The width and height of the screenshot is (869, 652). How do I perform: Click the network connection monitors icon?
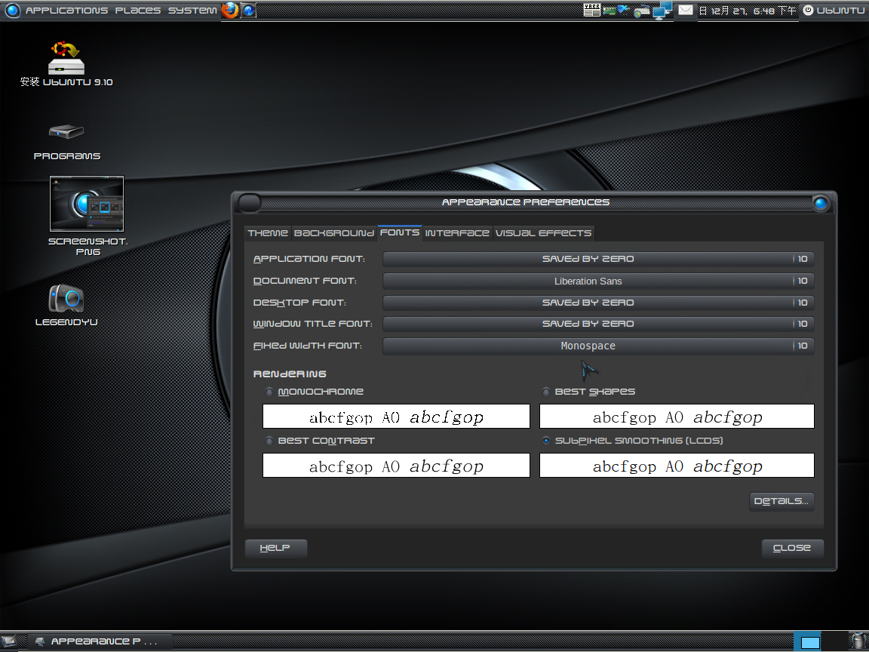click(662, 10)
